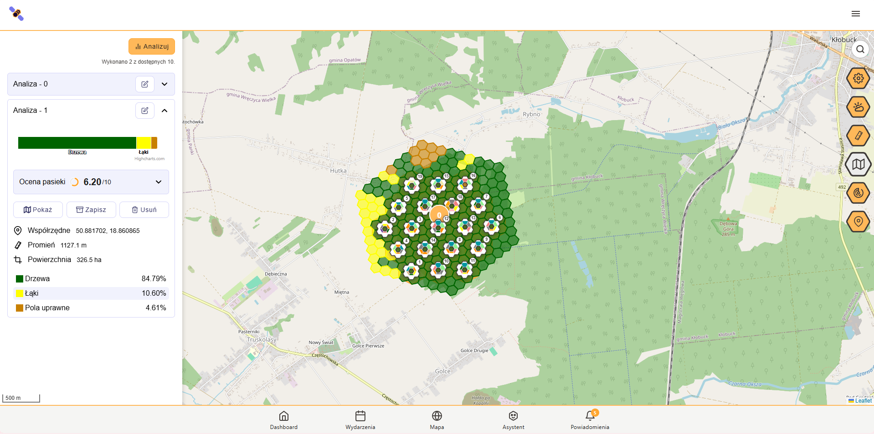The height and width of the screenshot is (434, 874).
Task: Click the radius value 1127.1 m
Action: pyautogui.click(x=73, y=245)
